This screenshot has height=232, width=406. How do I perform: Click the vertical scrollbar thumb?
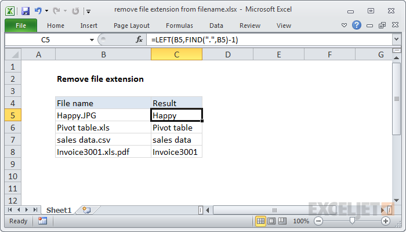(396, 99)
